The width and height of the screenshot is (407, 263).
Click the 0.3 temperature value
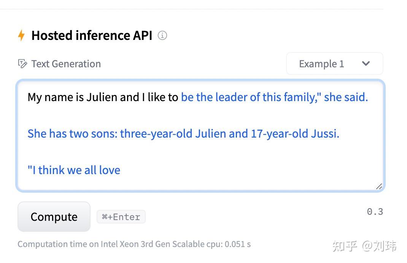pyautogui.click(x=375, y=211)
